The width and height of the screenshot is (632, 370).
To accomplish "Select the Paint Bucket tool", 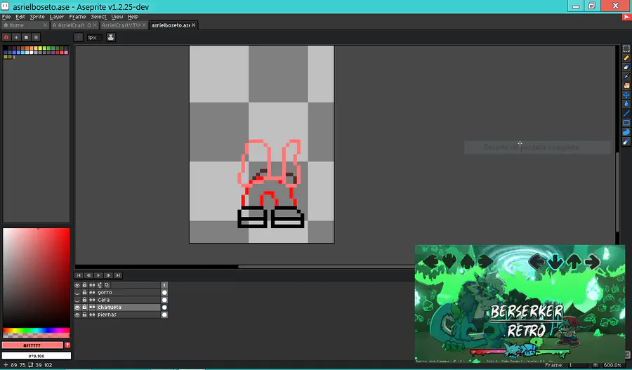I will (x=626, y=105).
